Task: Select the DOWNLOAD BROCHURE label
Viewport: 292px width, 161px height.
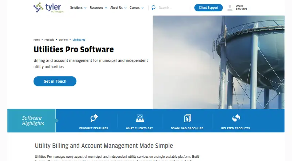Action: point(187,128)
